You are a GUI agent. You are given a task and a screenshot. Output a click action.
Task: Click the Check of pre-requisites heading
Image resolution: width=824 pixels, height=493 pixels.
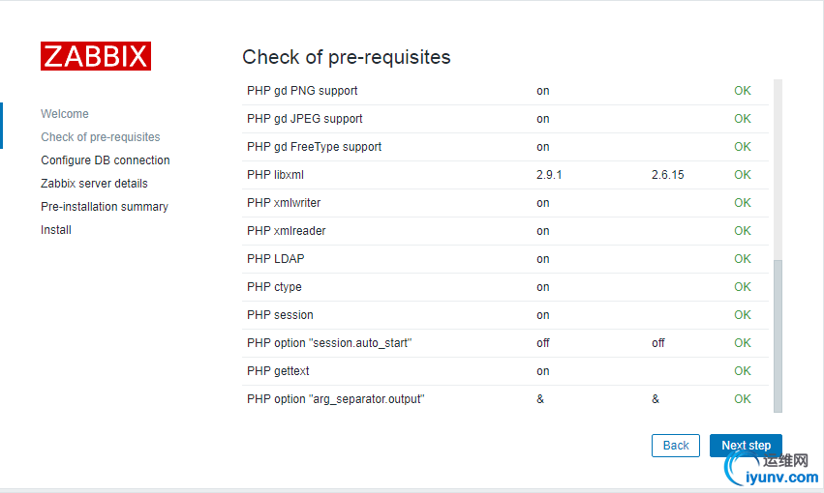[346, 57]
